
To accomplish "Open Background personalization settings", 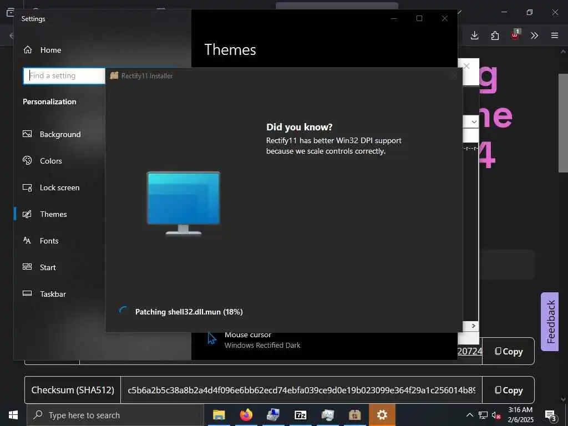I will (x=59, y=134).
